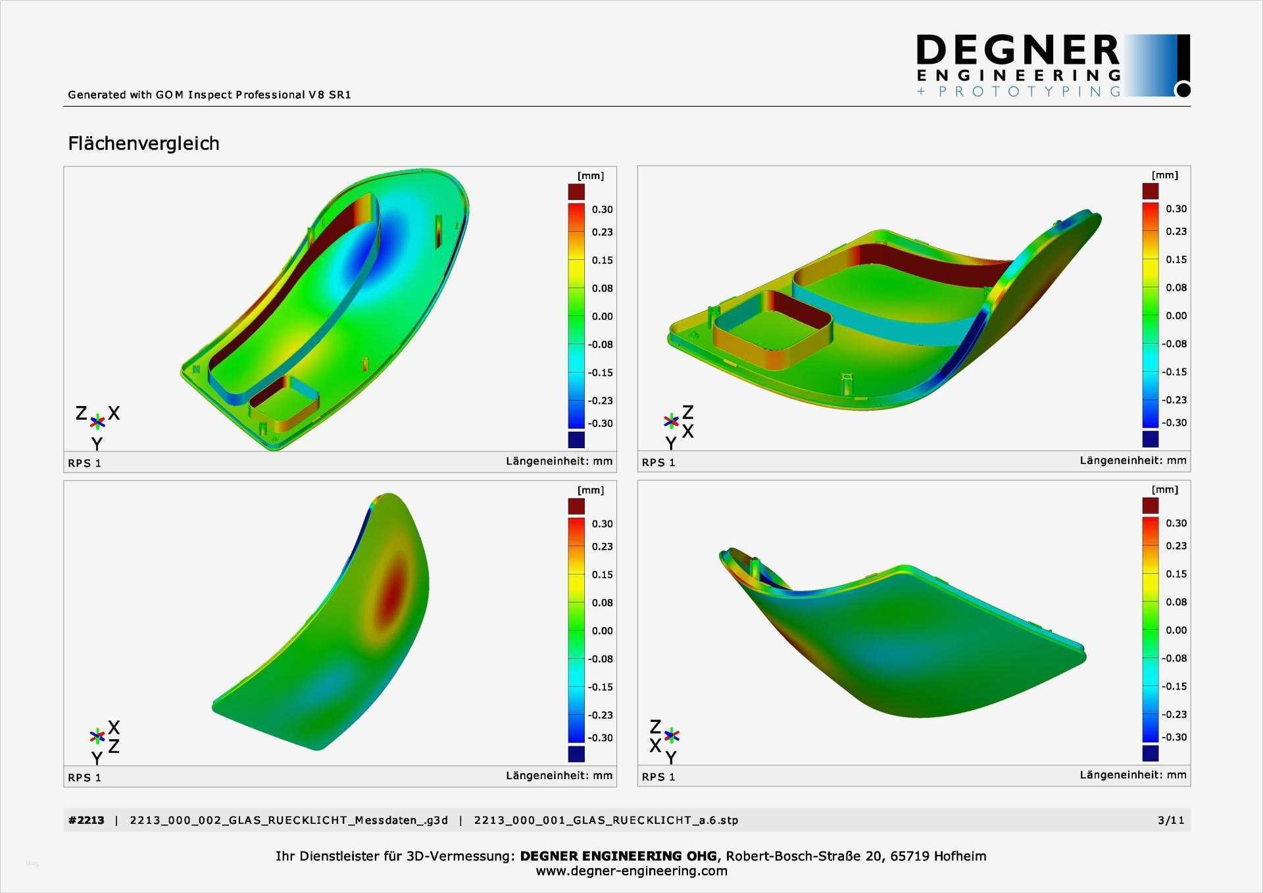Click the 2213_000_001_GLAS_RUECKLICHT_a.6.stp file name
1263x893 pixels.
click(x=606, y=820)
